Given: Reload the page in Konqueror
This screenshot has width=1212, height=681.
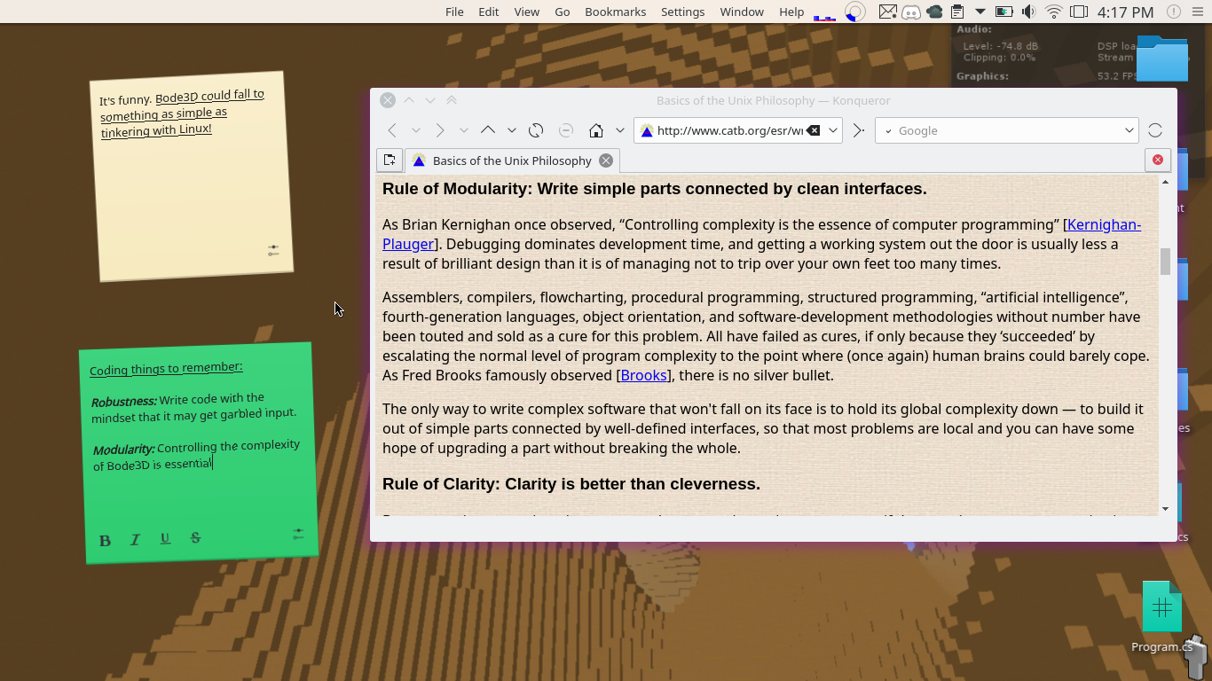Looking at the screenshot, I should [536, 130].
